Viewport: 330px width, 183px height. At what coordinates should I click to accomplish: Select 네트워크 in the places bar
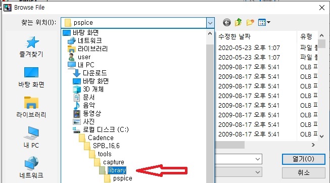pyautogui.click(x=31, y=167)
